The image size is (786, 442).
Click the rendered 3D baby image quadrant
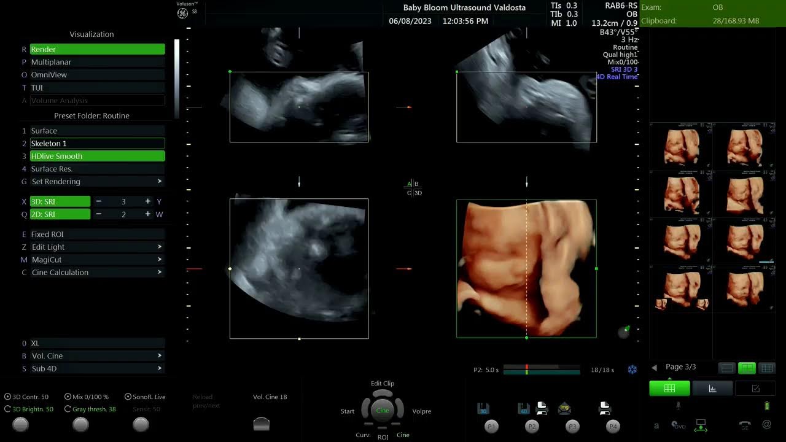pos(526,268)
